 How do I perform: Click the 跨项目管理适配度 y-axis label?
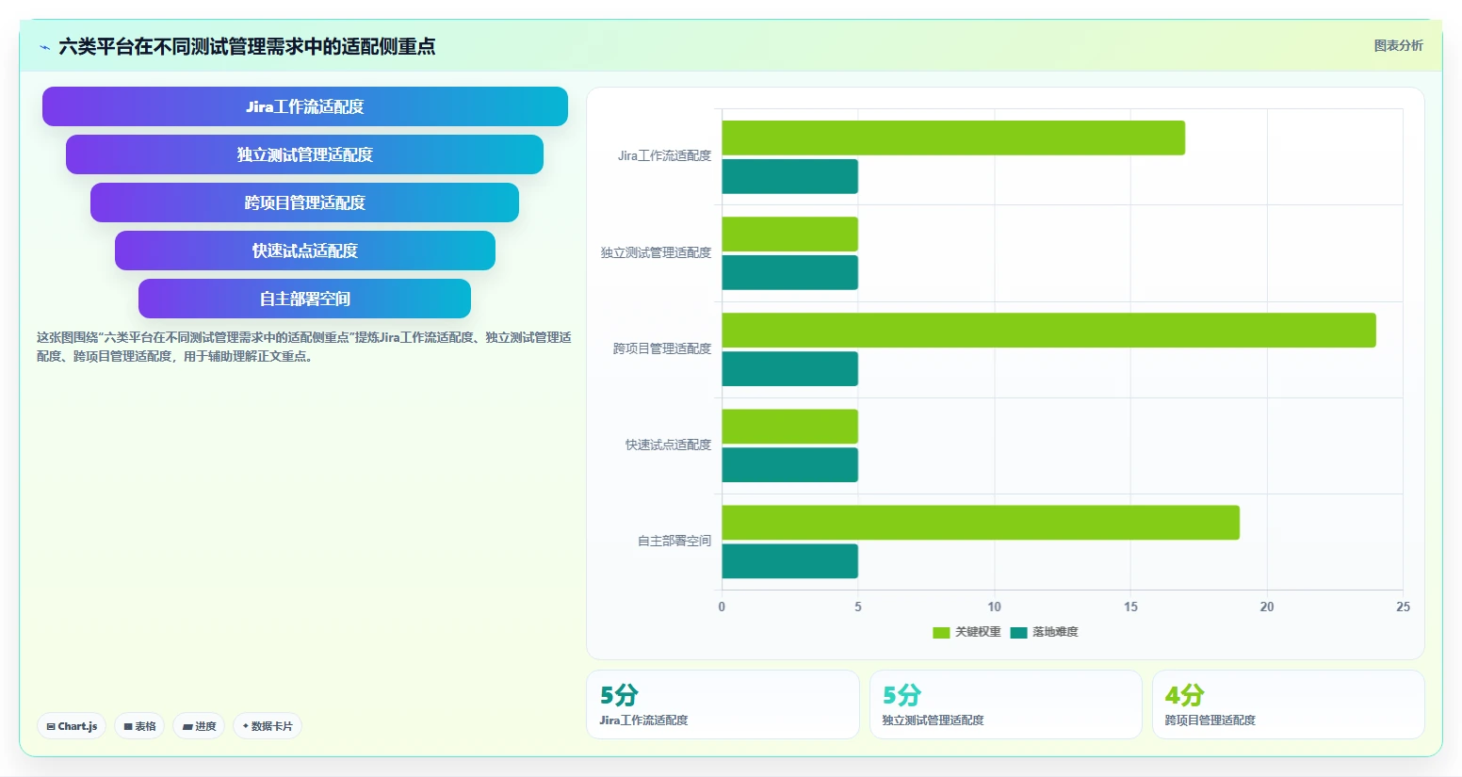pyautogui.click(x=662, y=348)
